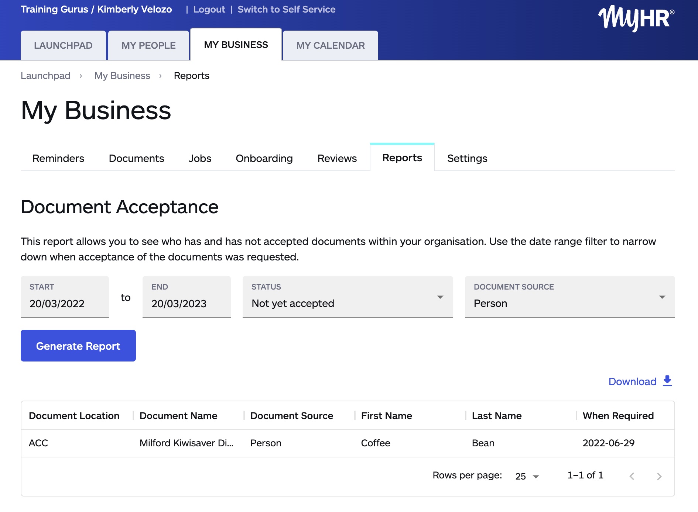698x512 pixels.
Task: Click Training Gurus / Kimberly Velozo text
Action: pyautogui.click(x=96, y=9)
